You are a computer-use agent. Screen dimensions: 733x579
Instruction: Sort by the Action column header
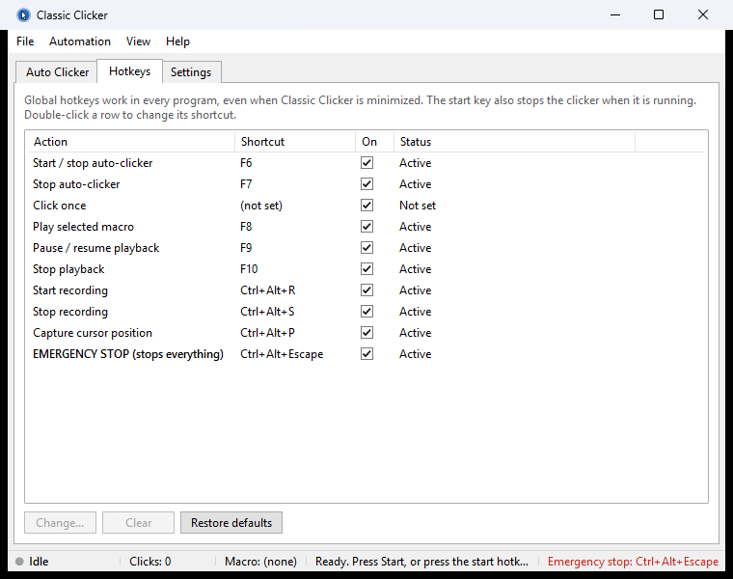131,142
